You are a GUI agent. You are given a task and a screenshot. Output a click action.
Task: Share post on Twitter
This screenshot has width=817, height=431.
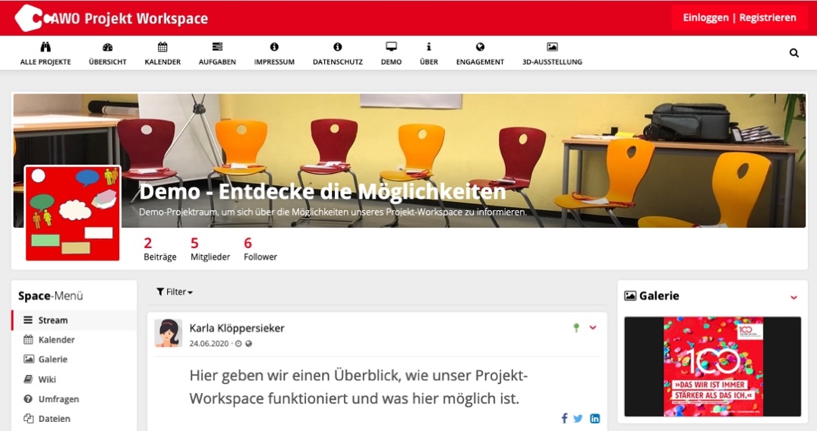point(578,419)
